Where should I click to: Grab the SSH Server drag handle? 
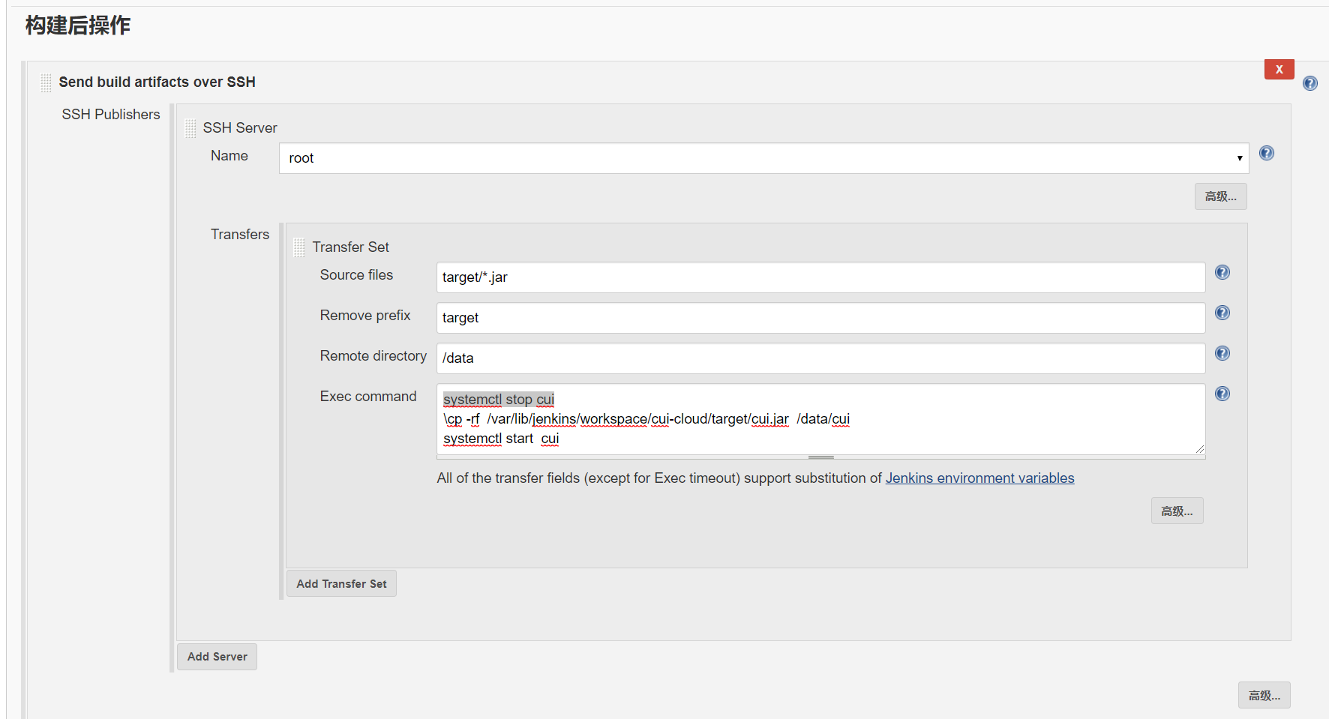pos(190,128)
